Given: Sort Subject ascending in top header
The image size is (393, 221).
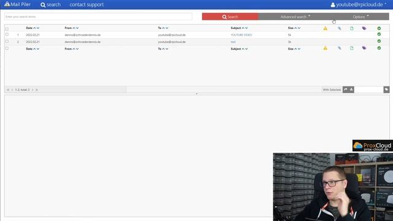Looking at the screenshot, I should [x=243, y=28].
